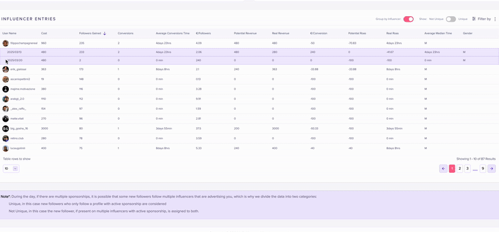Click username arabgt_2.0
499x232 pixels.
(17, 99)
